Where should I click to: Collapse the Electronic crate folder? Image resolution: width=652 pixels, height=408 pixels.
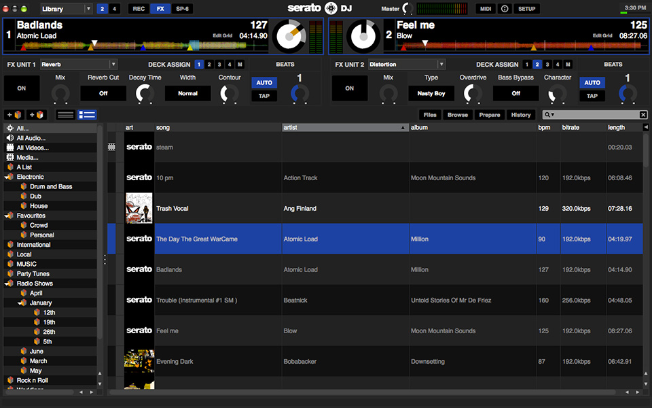7,177
